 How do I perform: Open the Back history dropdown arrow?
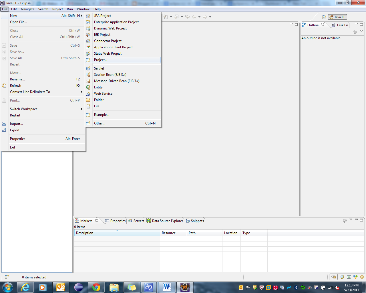click(x=199, y=17)
